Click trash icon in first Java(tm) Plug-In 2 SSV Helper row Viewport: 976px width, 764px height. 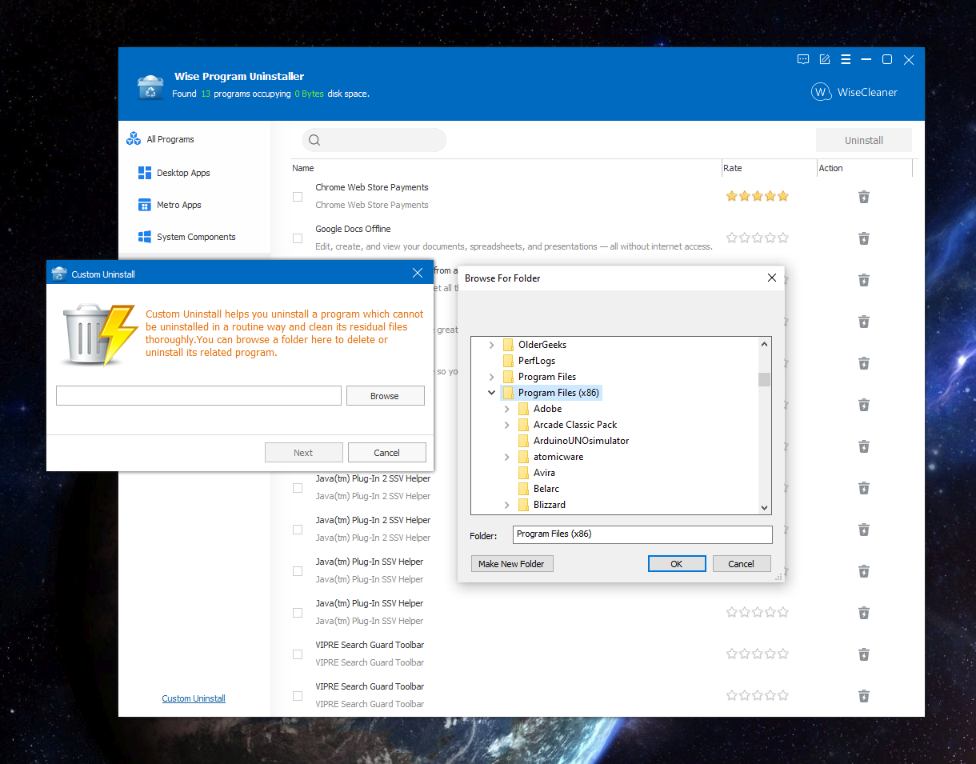point(864,488)
